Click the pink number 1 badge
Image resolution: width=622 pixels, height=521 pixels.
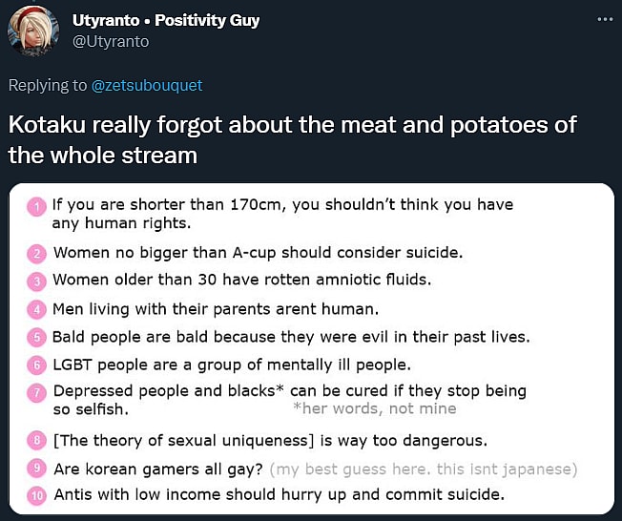(36, 206)
